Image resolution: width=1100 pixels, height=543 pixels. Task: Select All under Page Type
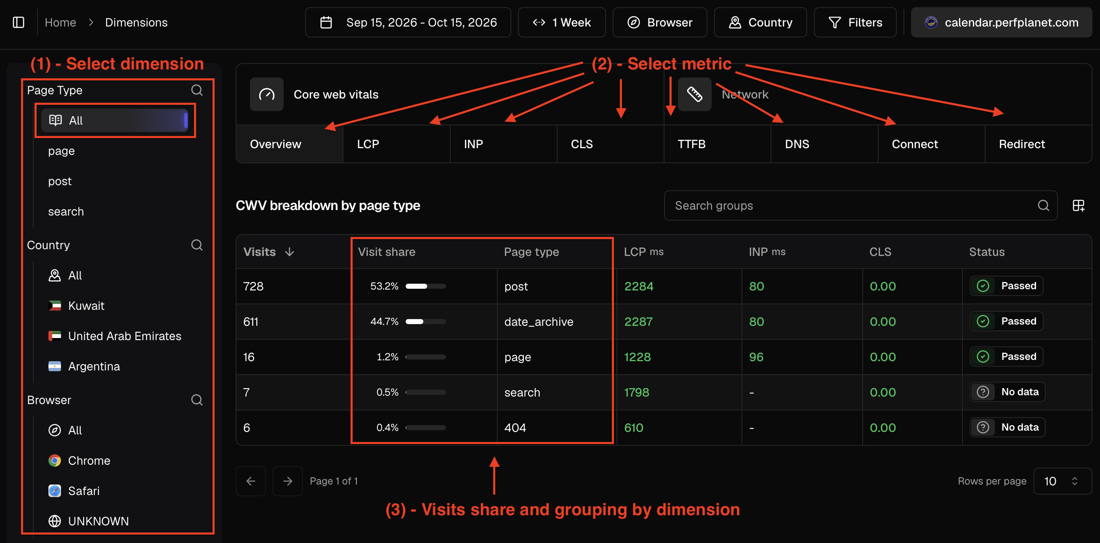(115, 120)
